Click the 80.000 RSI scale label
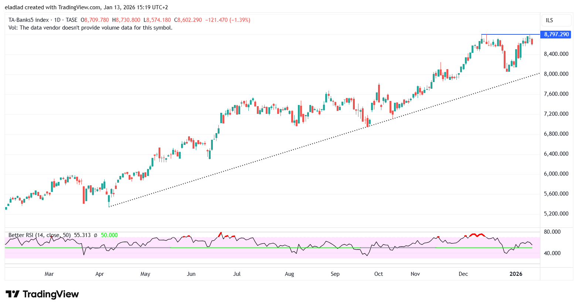Viewport: 578px width, 308px height. 552,232
